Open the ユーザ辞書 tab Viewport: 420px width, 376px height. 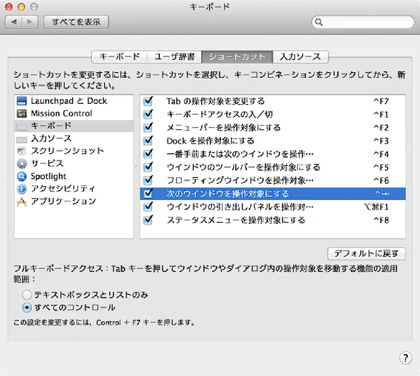tap(174, 57)
